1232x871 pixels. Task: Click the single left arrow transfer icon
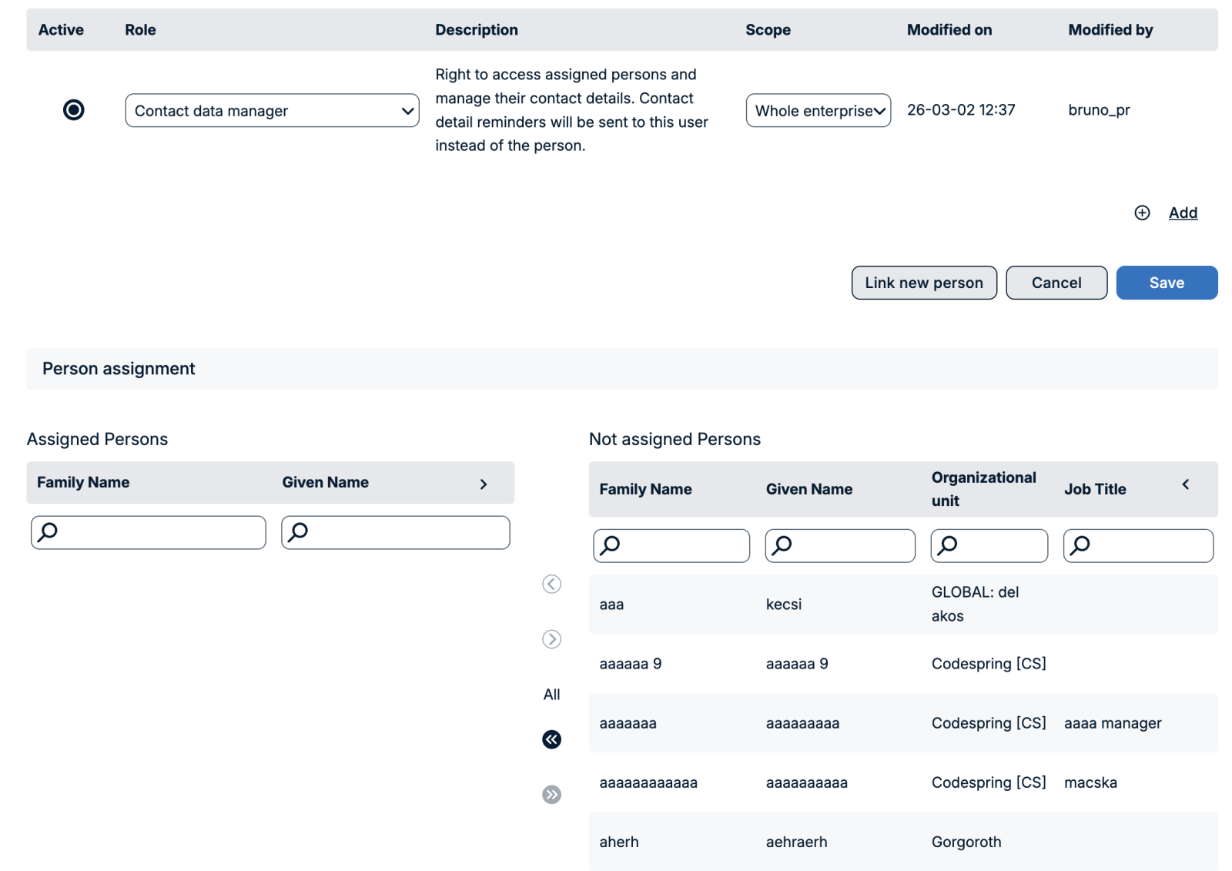click(551, 585)
